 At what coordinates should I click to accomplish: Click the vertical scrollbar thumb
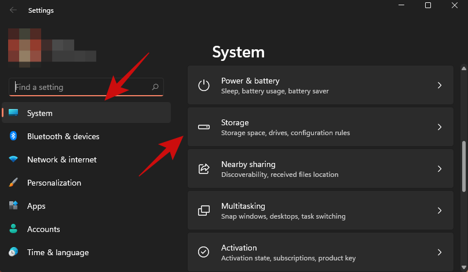click(464, 168)
